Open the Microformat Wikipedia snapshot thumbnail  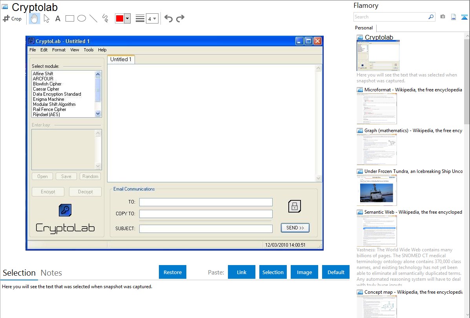pos(377,109)
